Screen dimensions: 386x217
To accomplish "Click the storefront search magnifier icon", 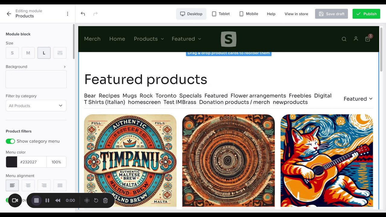I will 344,39.
